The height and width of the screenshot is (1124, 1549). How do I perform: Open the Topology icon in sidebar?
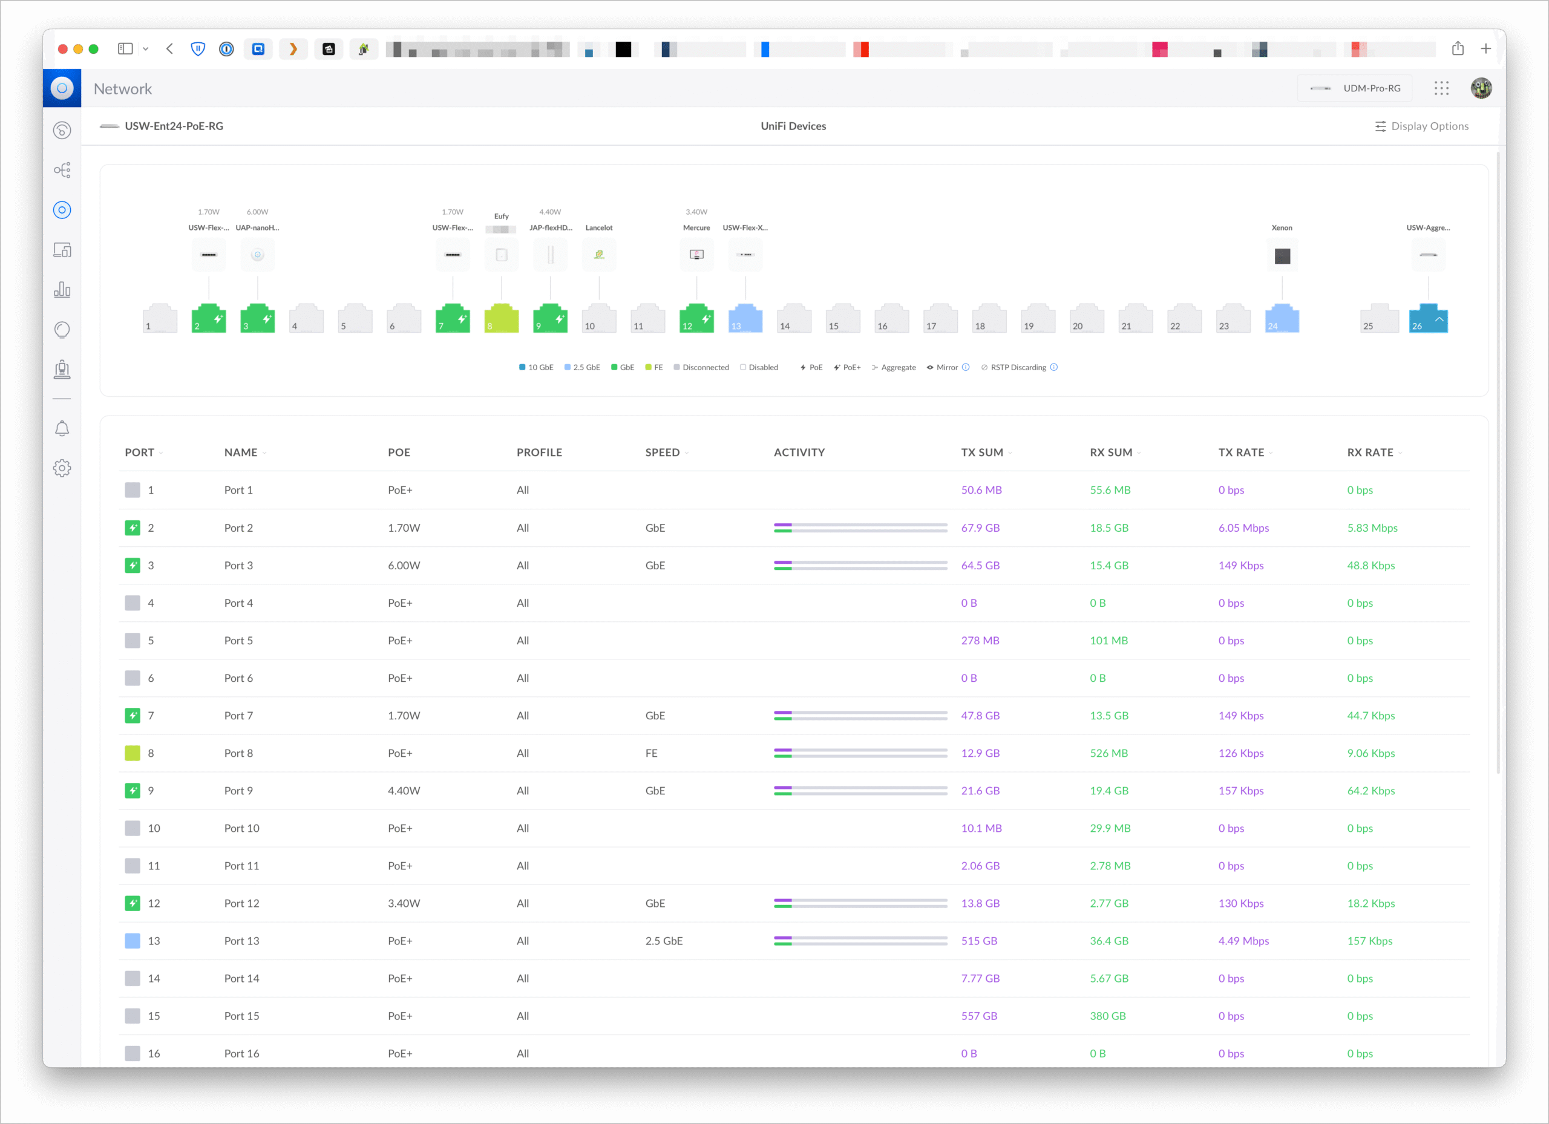pos(62,170)
